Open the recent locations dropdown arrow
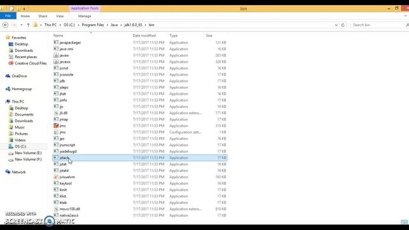 click(21, 25)
